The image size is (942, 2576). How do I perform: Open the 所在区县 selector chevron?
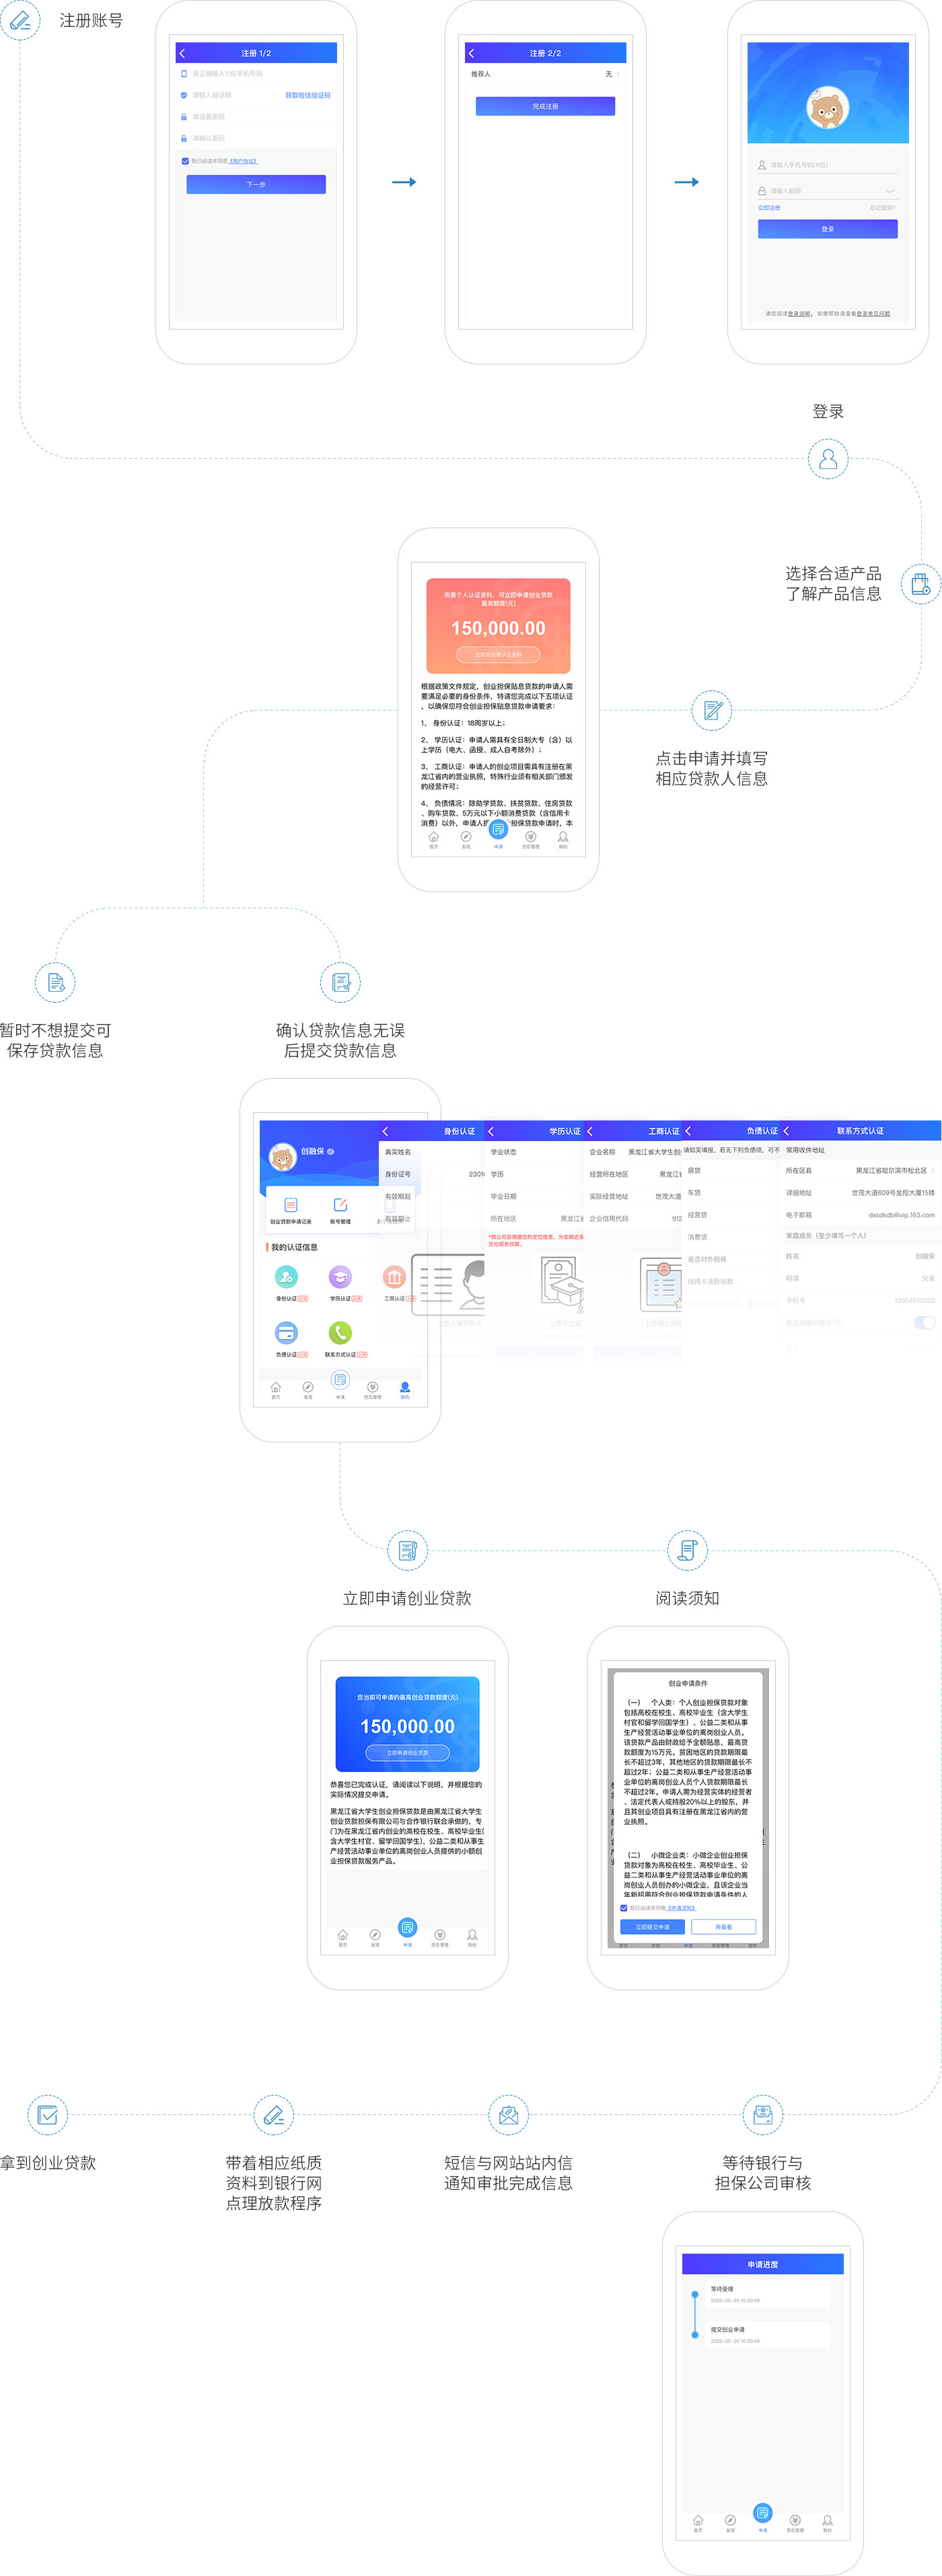click(933, 1170)
